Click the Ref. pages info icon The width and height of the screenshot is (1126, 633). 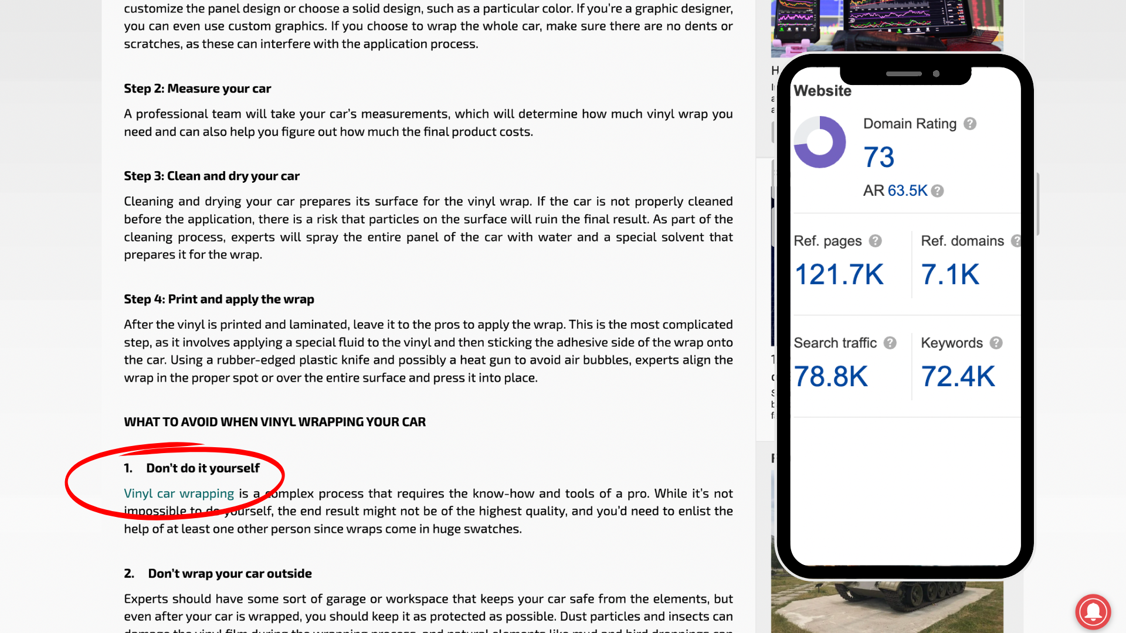click(874, 240)
